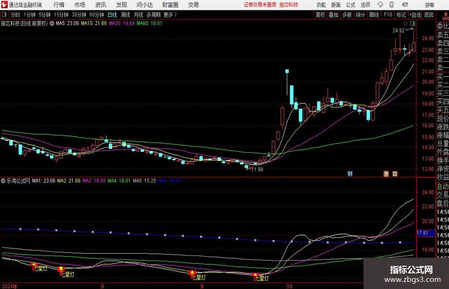The image size is (449, 289).
Task: Click the 财 finance marker icon
Action: coord(350,174)
